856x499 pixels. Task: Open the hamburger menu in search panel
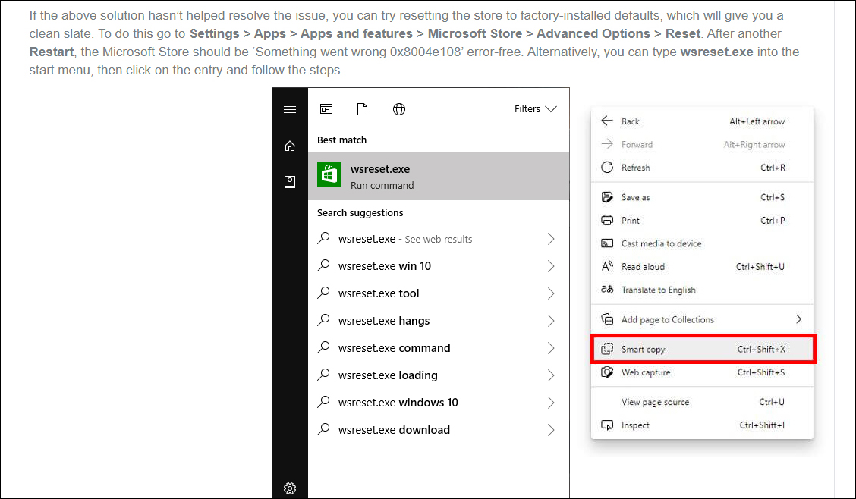click(290, 110)
